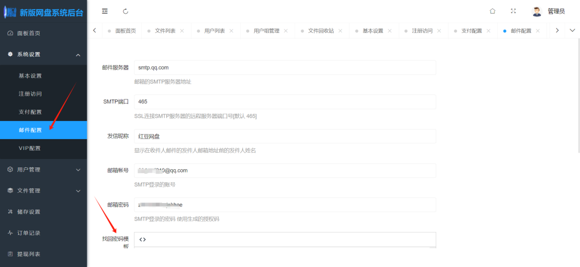
Task: Open VIP配置 in the sidebar
Action: 43,148
